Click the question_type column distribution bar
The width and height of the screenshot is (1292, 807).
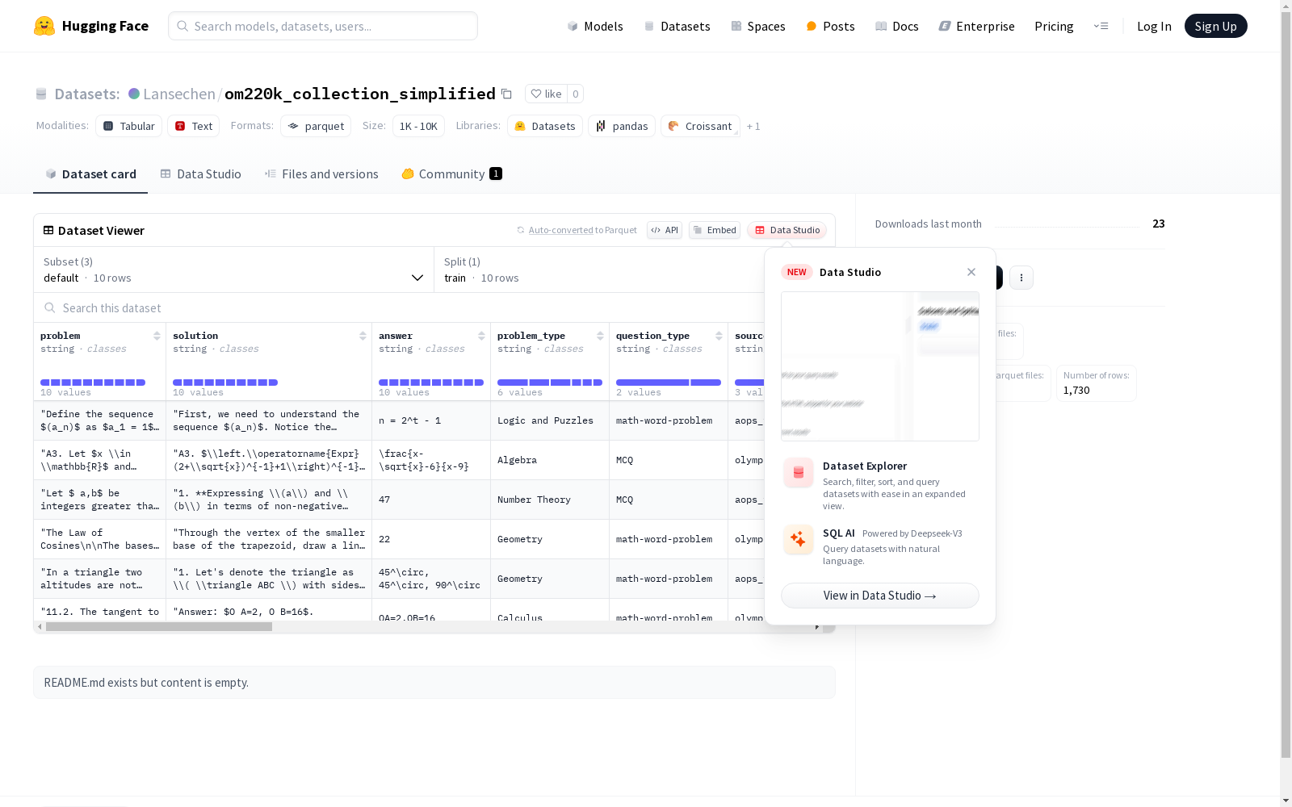tap(669, 383)
